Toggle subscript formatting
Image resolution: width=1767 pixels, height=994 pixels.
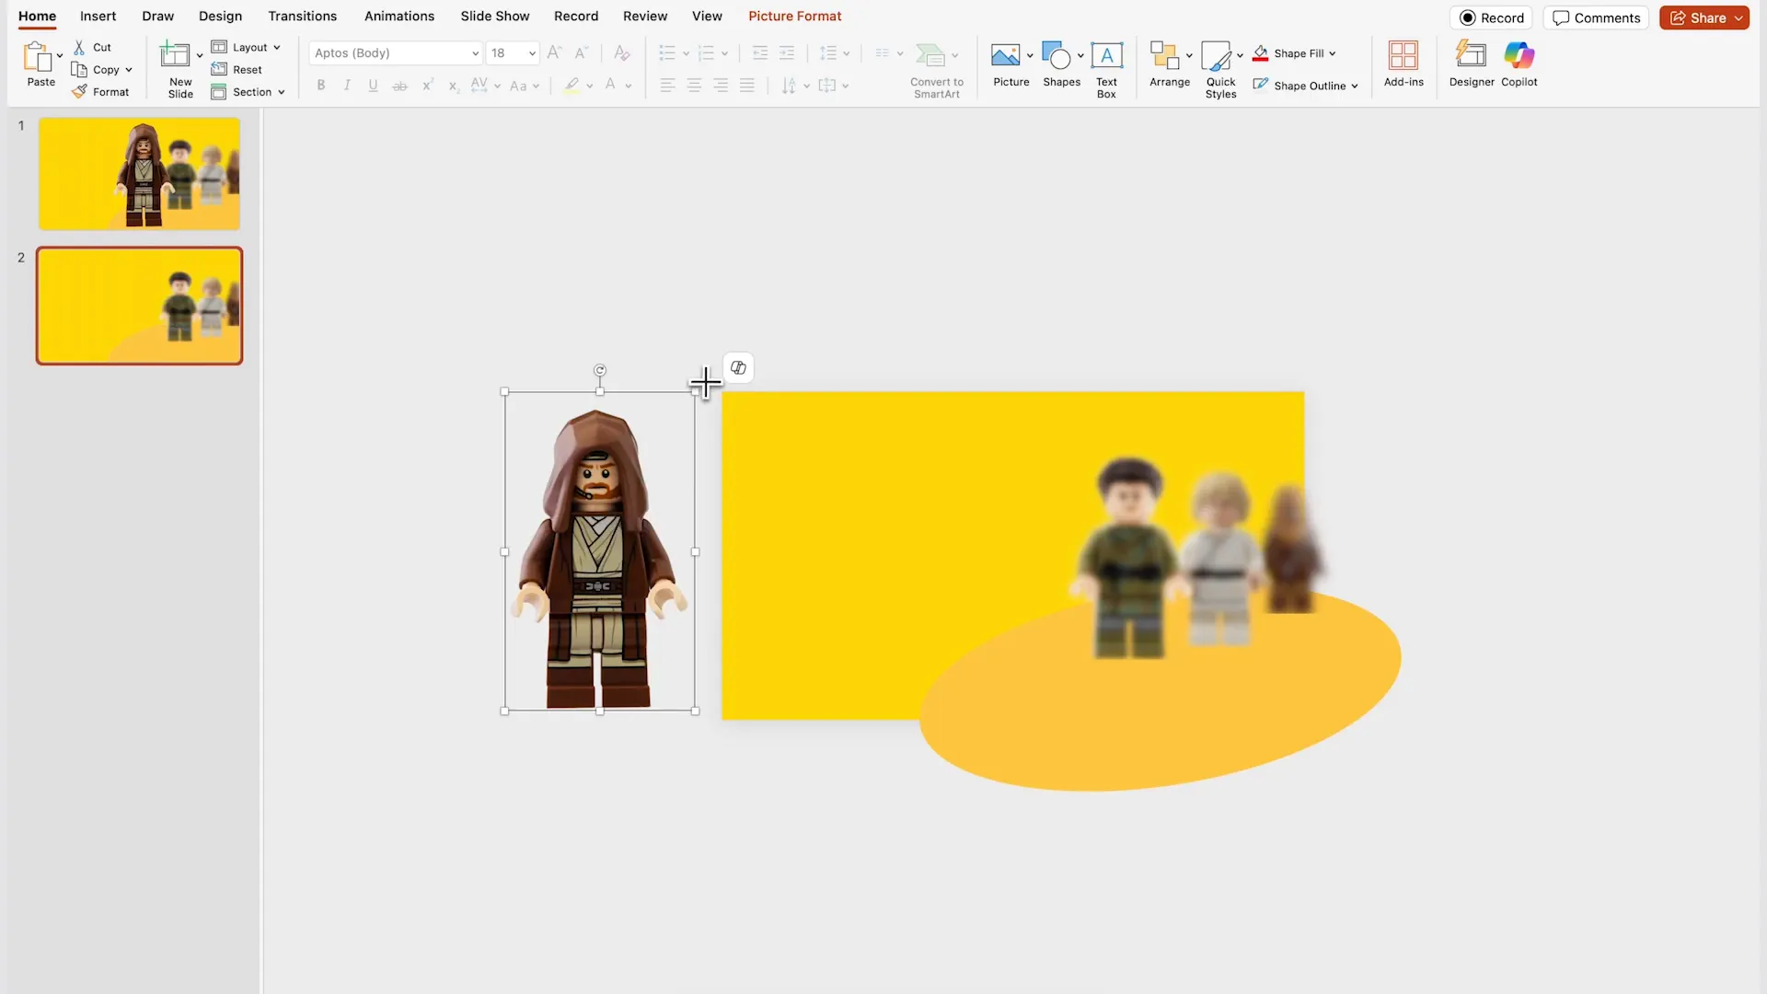[453, 86]
